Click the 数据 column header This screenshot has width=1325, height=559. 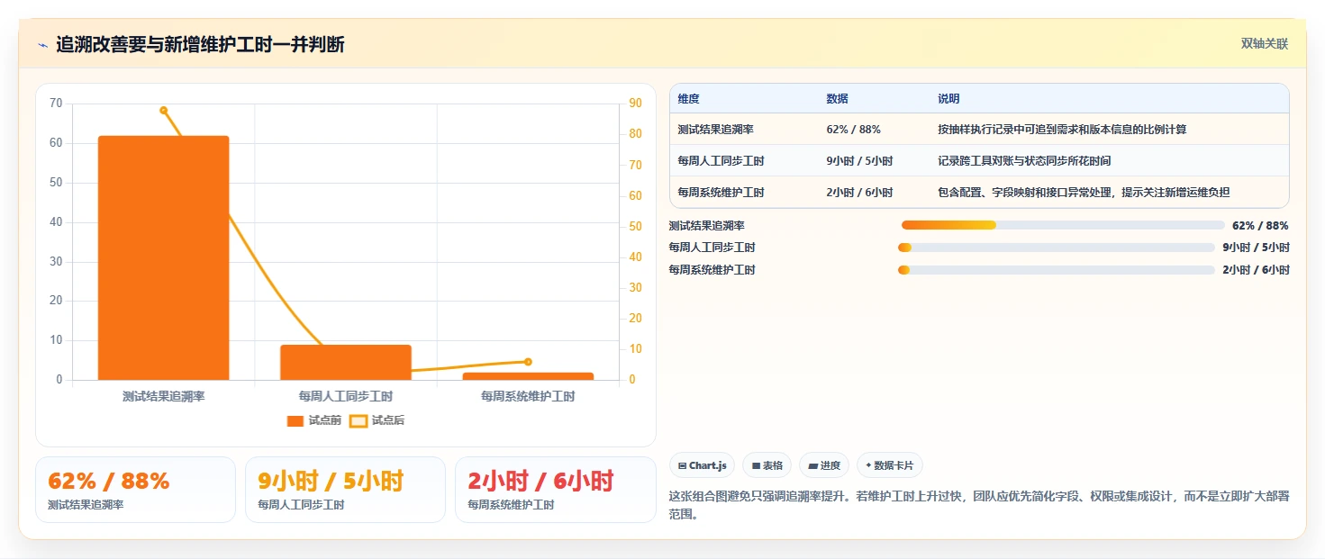[837, 98]
